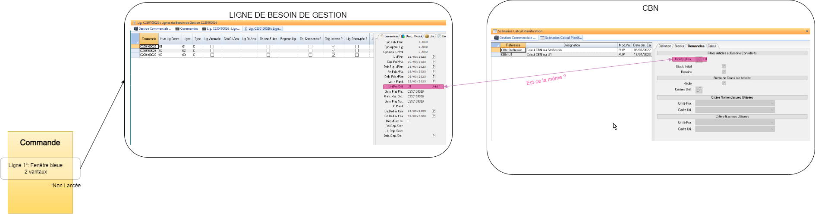Click the help icon beside Liv./Plan. date
The height and width of the screenshot is (214, 815).
[434, 57]
